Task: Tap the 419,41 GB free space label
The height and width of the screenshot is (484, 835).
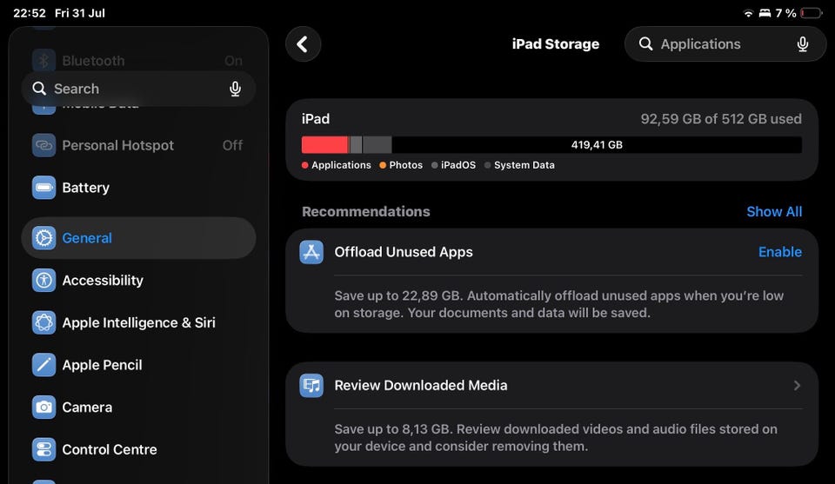Action: tap(597, 144)
